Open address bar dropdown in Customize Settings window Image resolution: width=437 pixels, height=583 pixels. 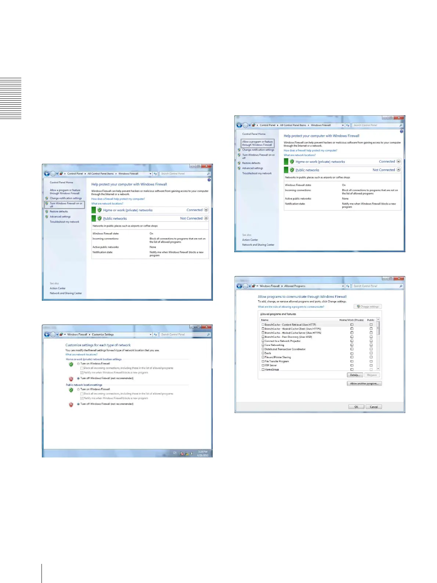click(x=151, y=334)
